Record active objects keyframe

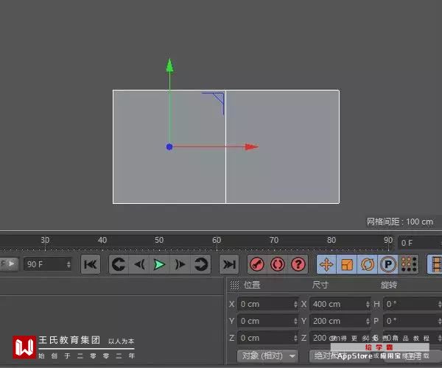click(257, 264)
